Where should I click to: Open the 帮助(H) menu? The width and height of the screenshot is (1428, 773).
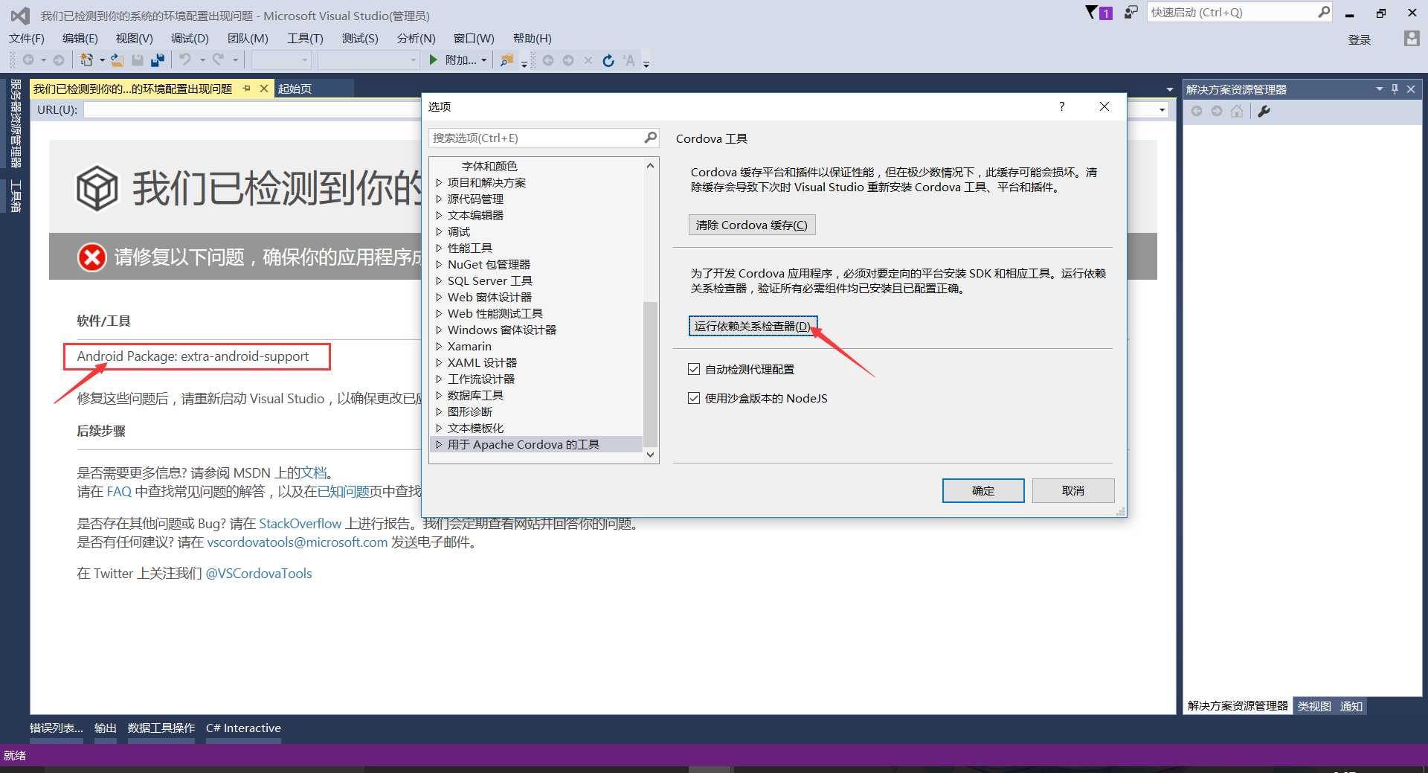533,38
